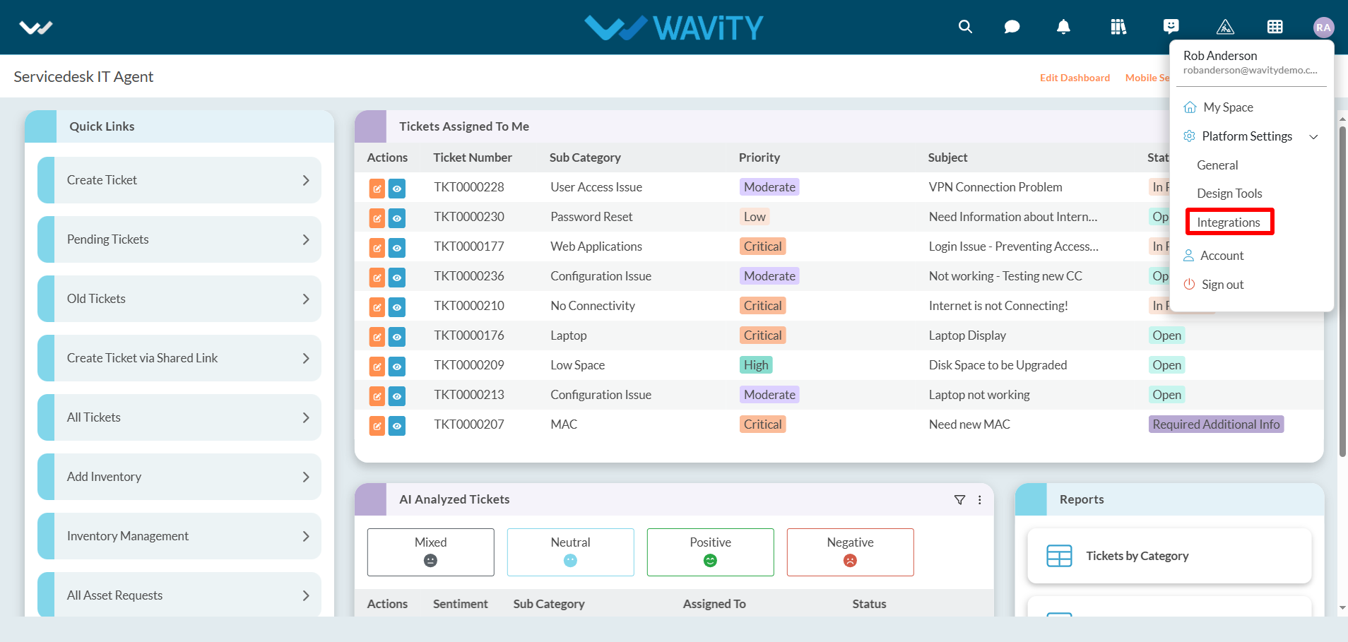Click the RA user avatar

[1323, 27]
